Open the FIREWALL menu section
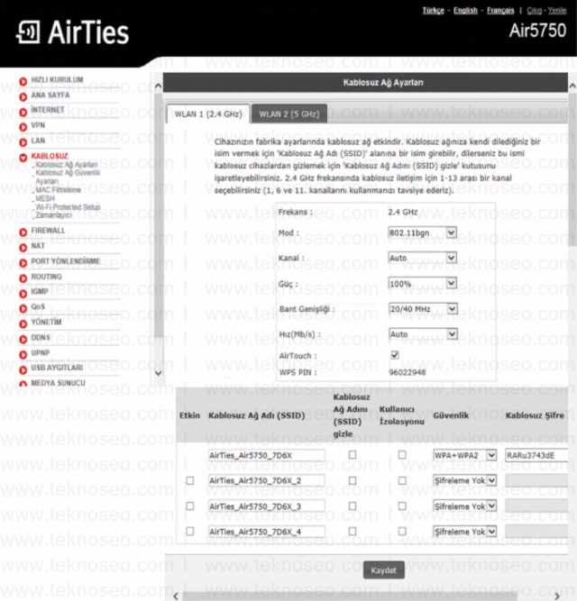The height and width of the screenshot is (601, 577). (x=48, y=231)
